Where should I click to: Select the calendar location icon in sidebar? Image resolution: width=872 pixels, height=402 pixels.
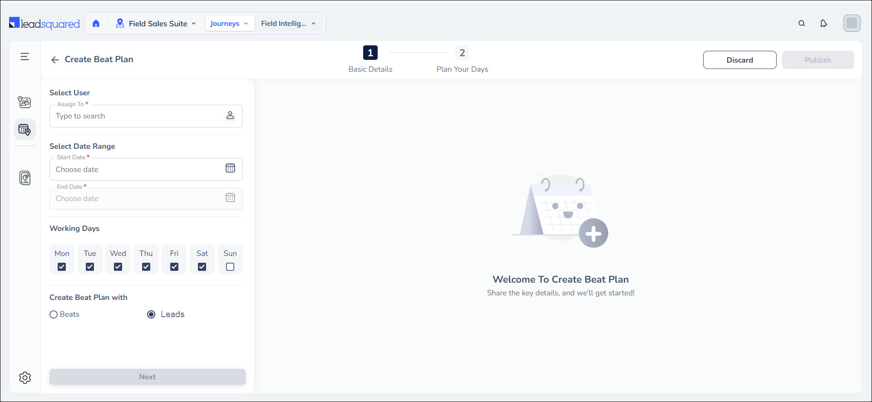pos(25,130)
